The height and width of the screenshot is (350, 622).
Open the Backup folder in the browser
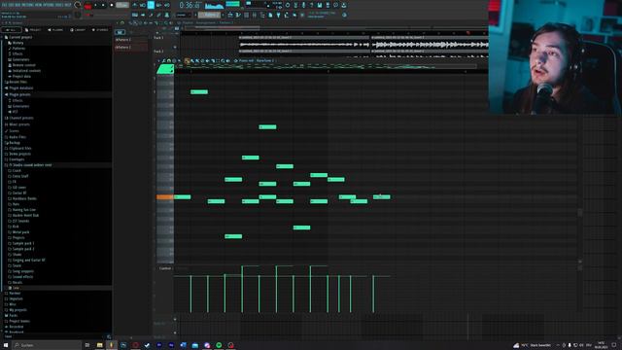pyautogui.click(x=15, y=143)
